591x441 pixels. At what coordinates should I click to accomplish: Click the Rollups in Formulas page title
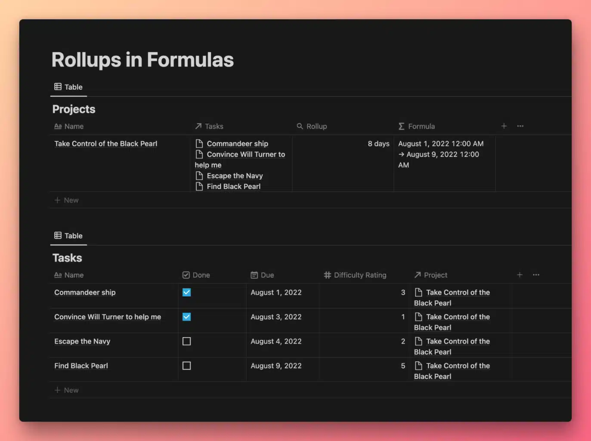click(x=142, y=60)
